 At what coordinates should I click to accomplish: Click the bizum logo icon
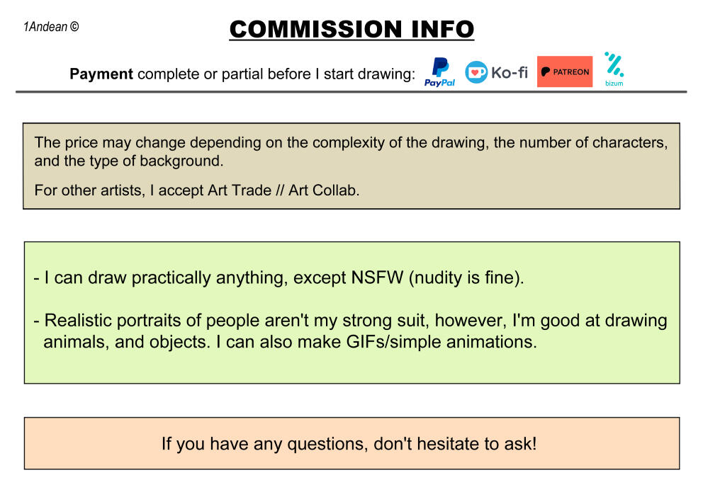[x=613, y=64]
